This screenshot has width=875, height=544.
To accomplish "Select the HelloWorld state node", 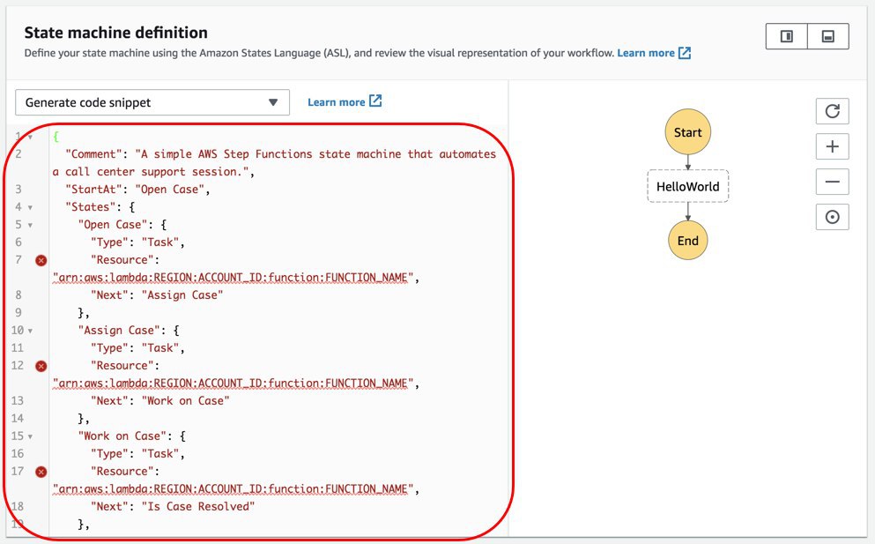I will (x=687, y=187).
